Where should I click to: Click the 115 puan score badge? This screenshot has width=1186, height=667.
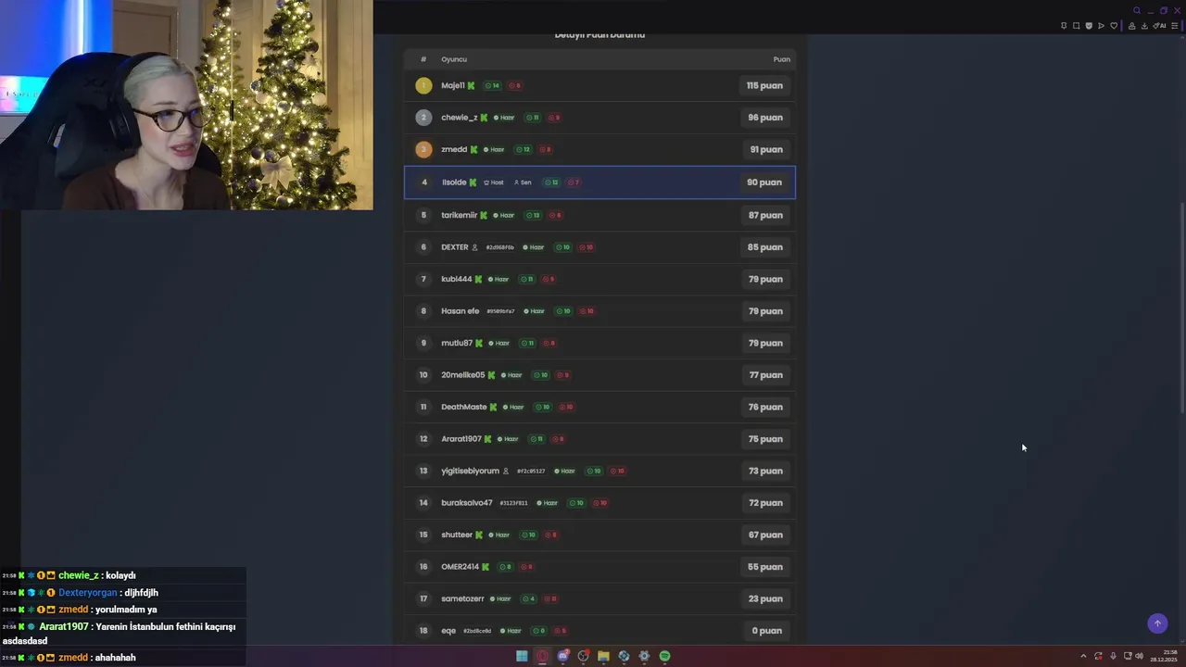click(x=764, y=85)
